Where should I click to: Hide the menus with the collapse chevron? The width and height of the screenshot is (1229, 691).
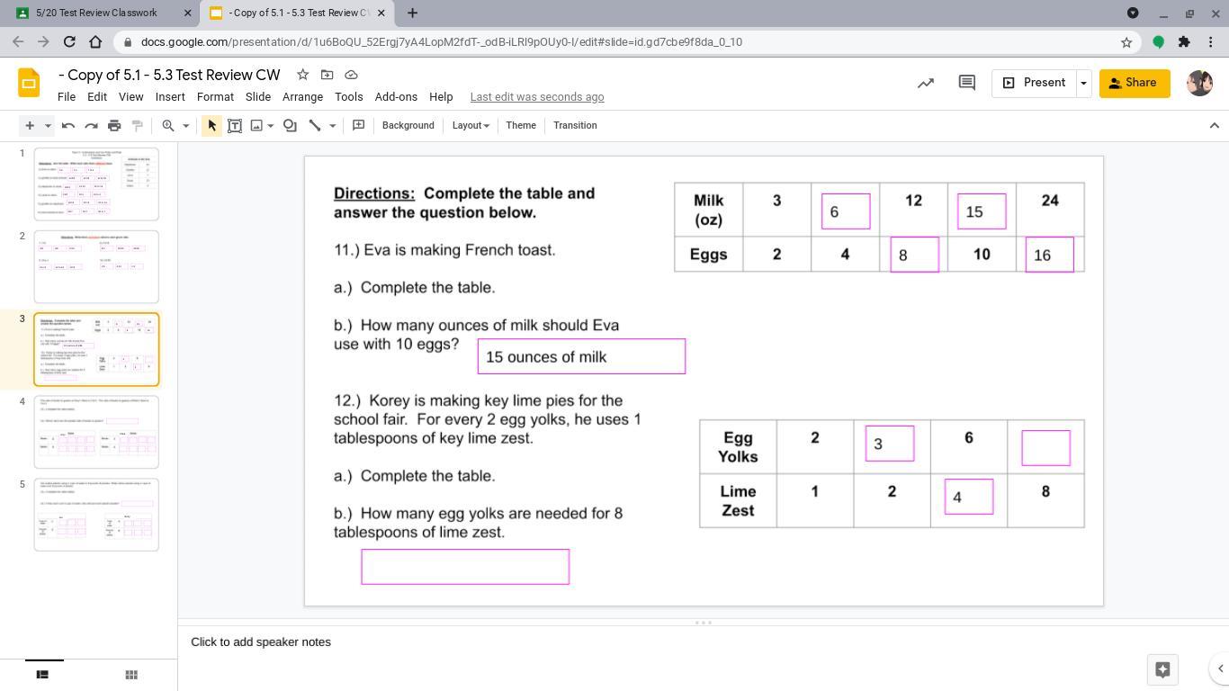[x=1214, y=126]
